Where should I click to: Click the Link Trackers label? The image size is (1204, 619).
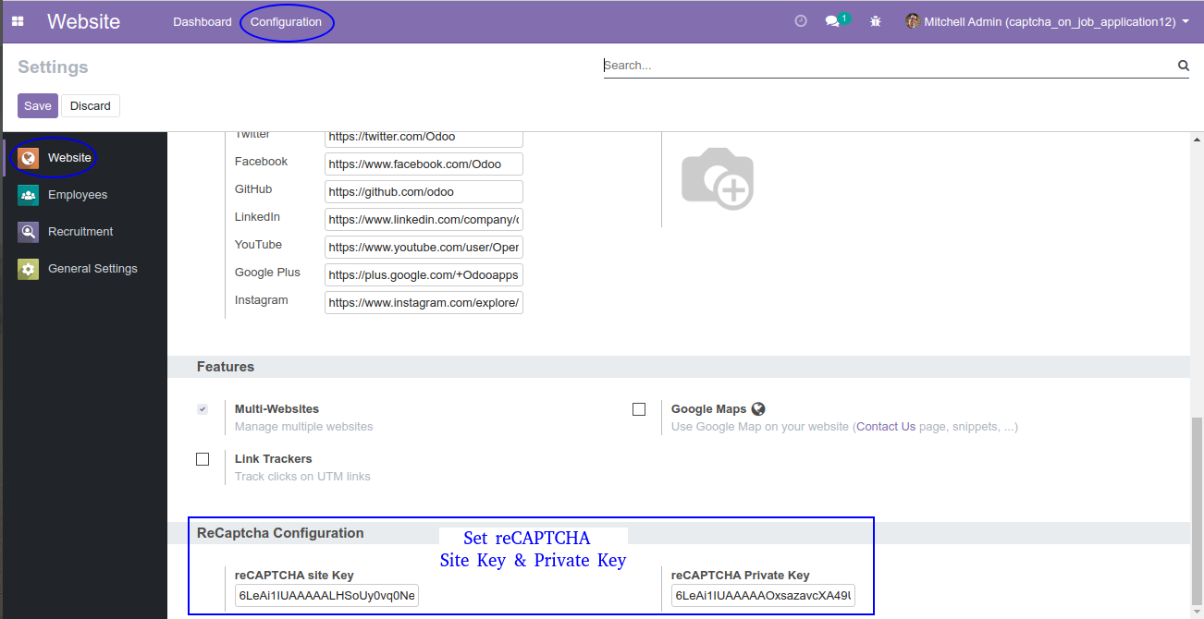point(273,458)
